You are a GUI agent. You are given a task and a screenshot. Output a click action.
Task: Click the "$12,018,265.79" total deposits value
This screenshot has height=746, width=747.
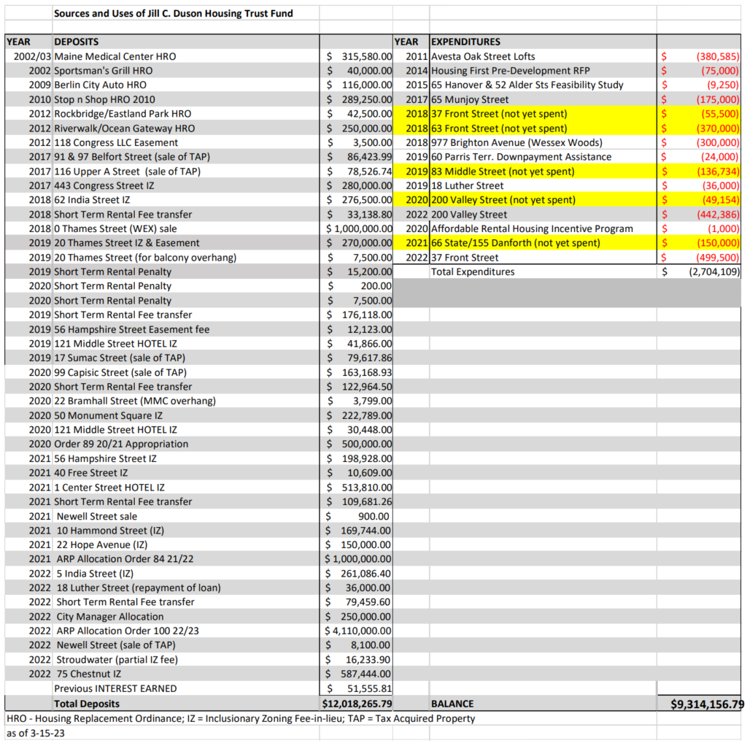point(357,704)
